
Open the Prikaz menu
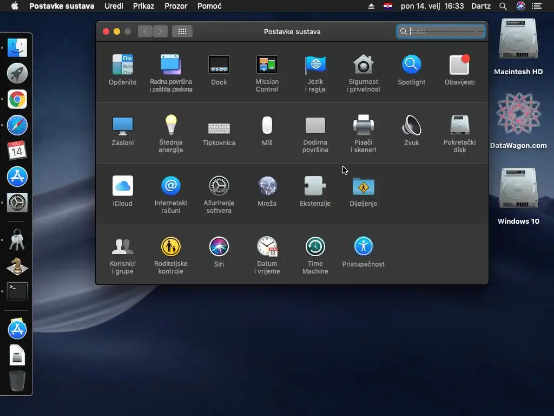(x=143, y=6)
